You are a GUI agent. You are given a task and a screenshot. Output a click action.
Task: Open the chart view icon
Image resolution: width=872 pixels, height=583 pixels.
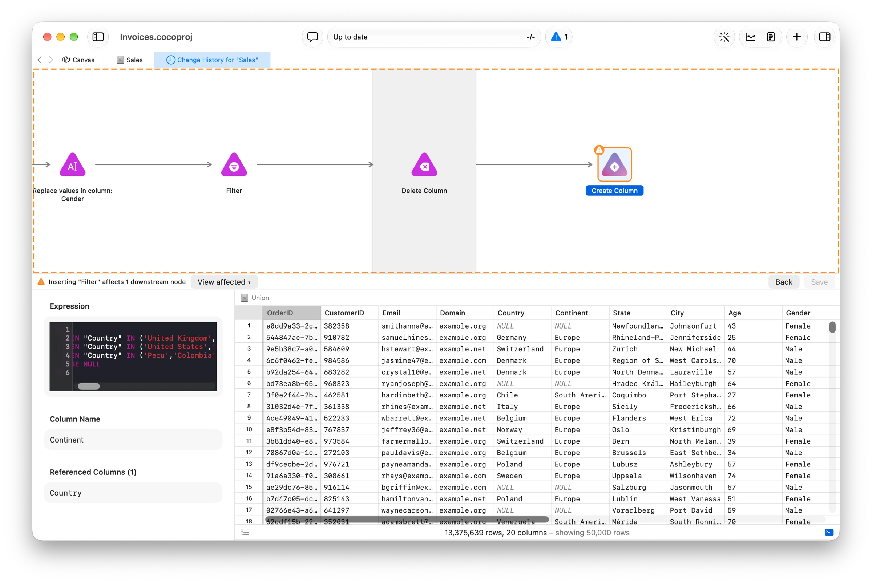tap(750, 37)
